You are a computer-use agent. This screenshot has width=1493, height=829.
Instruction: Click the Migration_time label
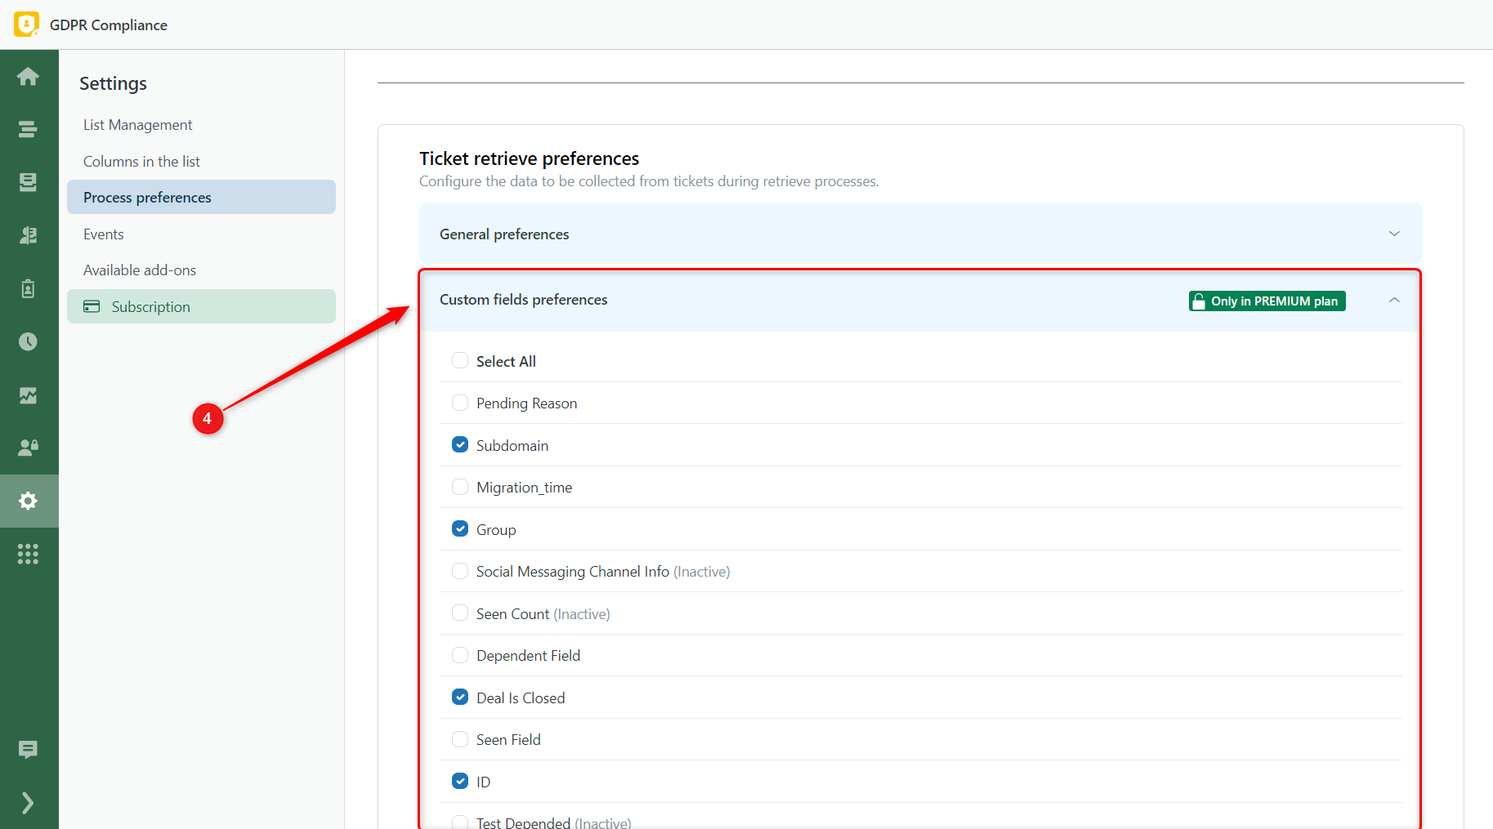point(524,488)
